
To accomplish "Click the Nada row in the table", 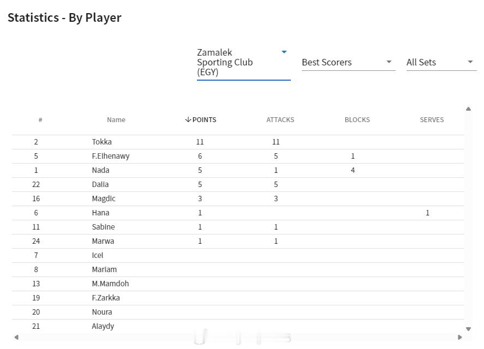I will pos(101,170).
